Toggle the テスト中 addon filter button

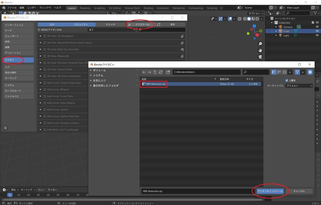pyautogui.click(x=110, y=24)
